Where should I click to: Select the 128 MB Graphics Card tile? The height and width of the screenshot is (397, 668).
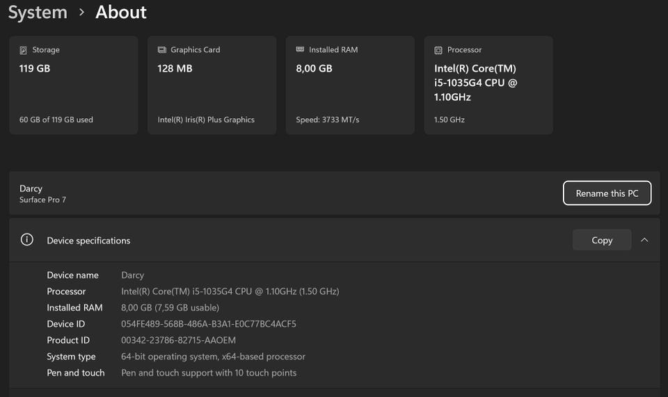click(212, 85)
